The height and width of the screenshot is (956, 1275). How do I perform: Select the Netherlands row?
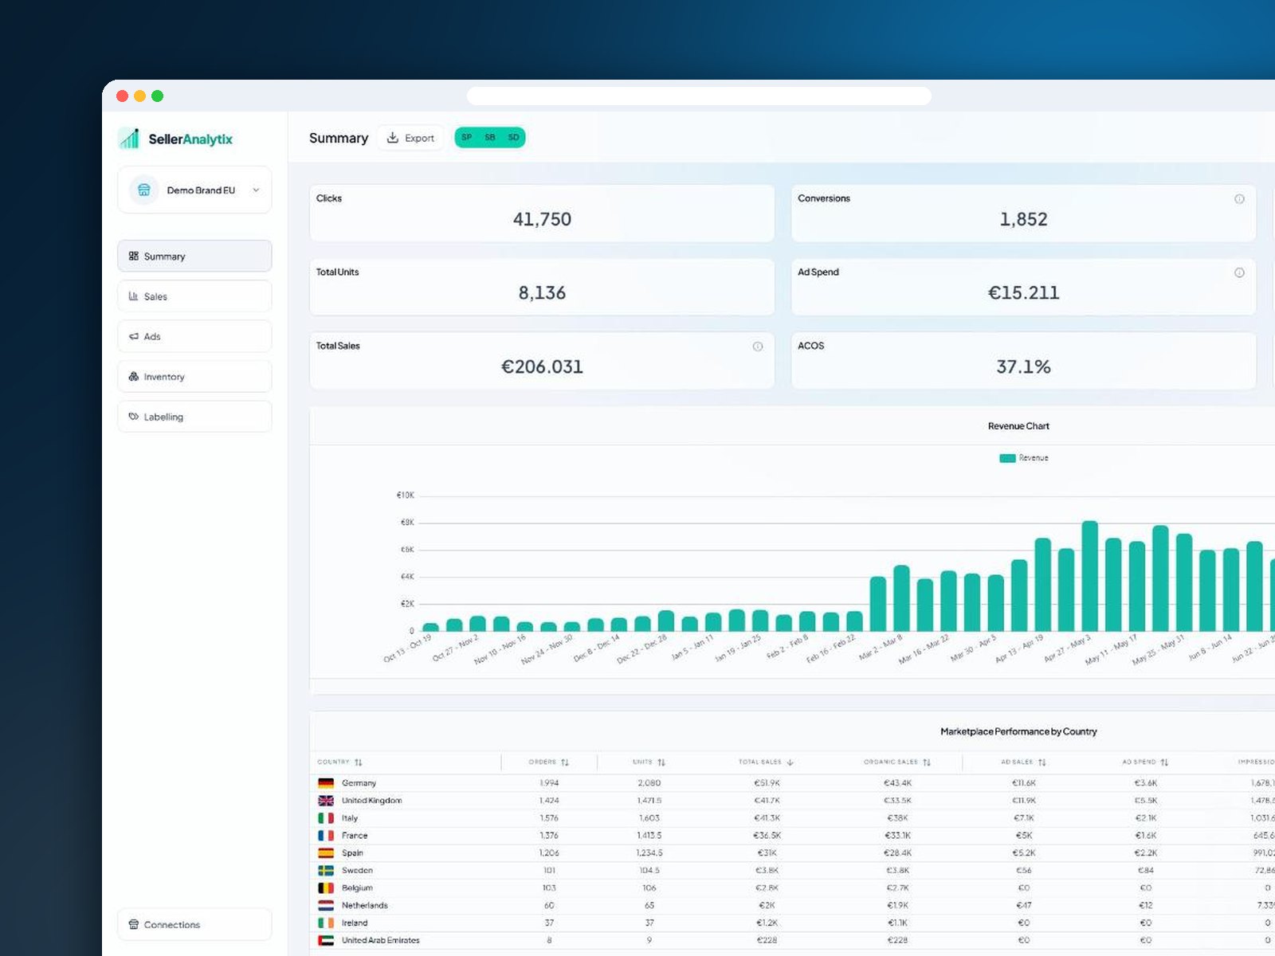pos(792,906)
